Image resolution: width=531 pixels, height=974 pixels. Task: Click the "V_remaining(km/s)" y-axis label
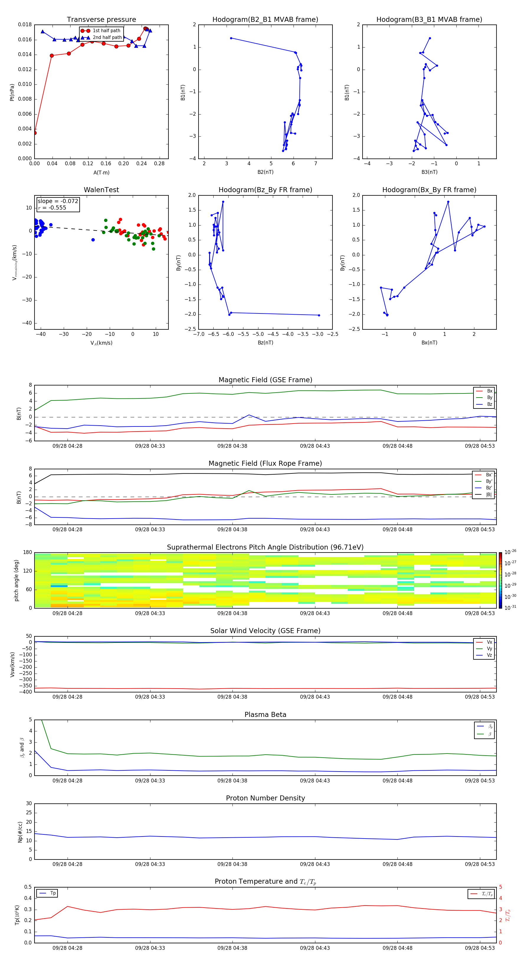pos(14,262)
